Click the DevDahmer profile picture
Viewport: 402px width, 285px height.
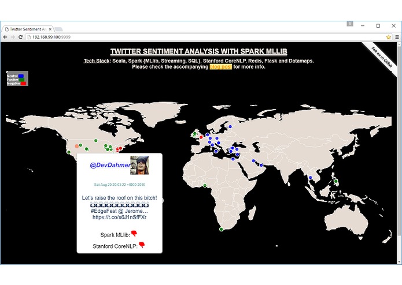coord(139,165)
